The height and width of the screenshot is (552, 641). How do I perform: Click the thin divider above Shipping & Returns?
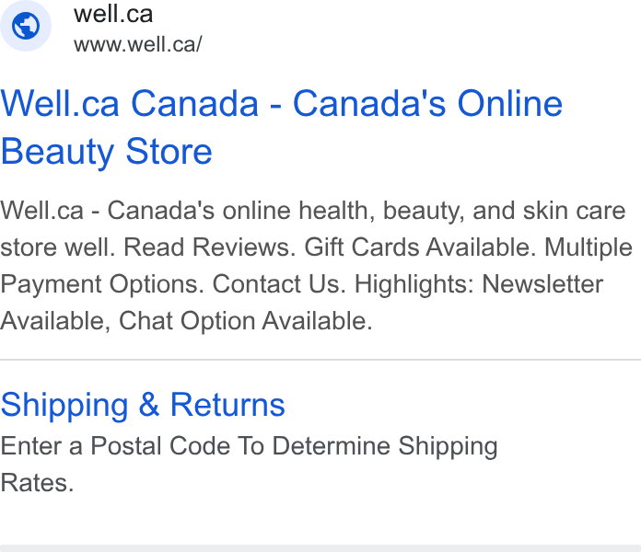(x=320, y=360)
